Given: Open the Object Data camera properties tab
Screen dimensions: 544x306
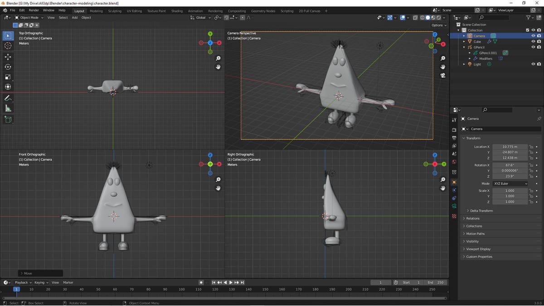Looking at the screenshot, I should [454, 206].
